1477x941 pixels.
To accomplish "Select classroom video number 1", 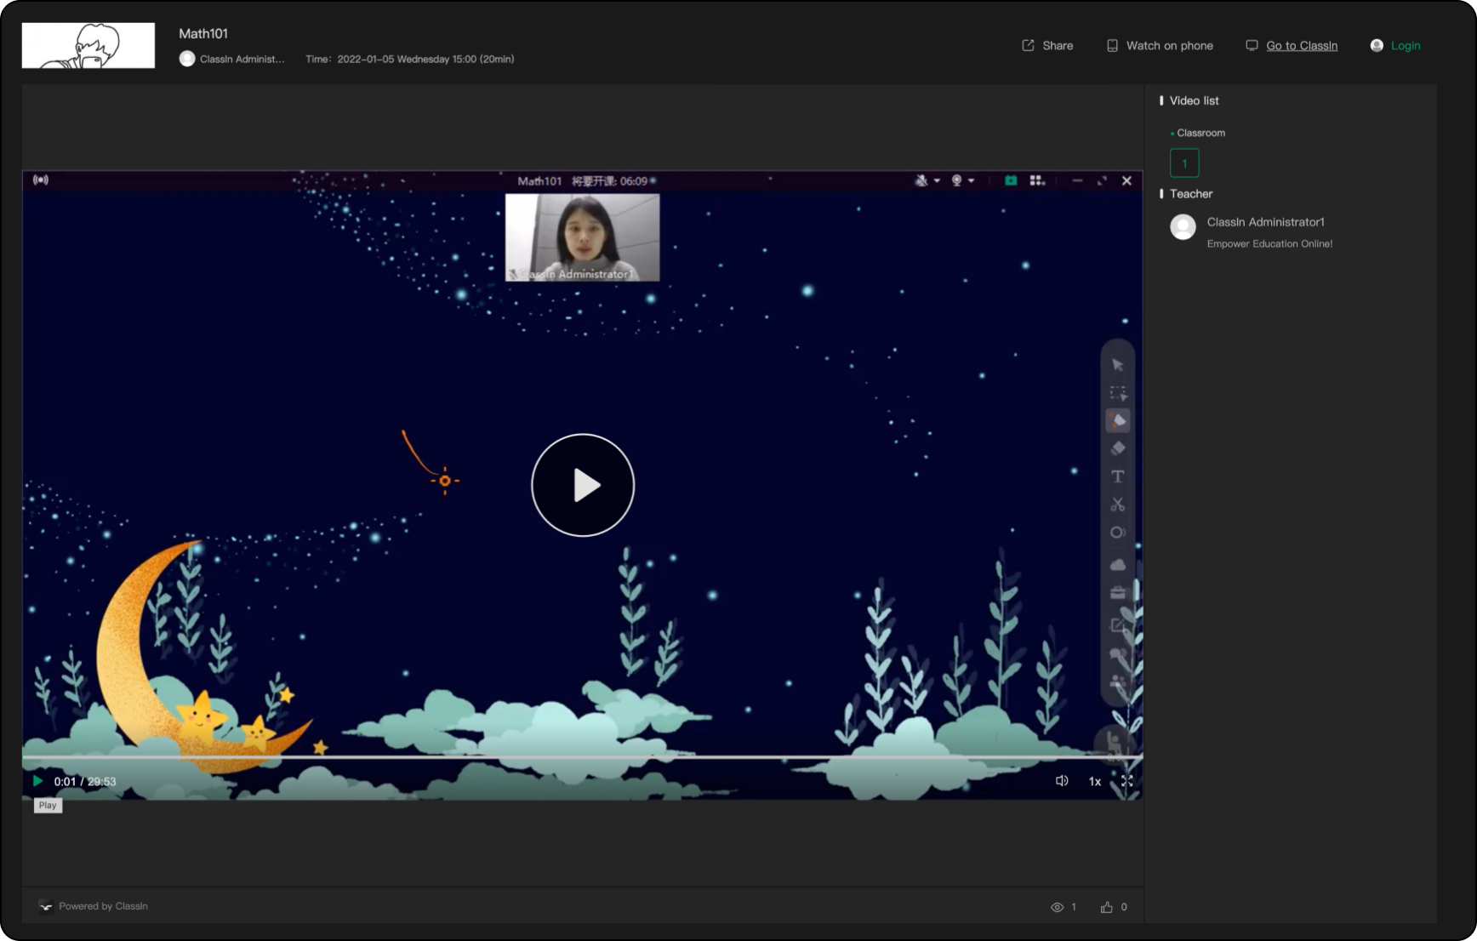I will click(x=1183, y=163).
